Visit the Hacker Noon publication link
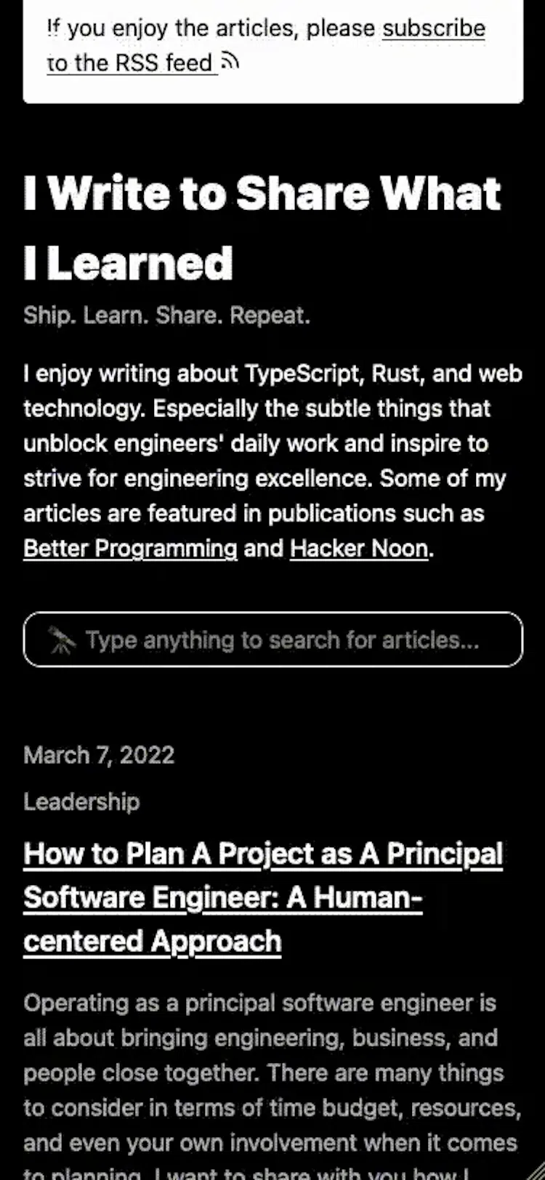 pyautogui.click(x=359, y=548)
